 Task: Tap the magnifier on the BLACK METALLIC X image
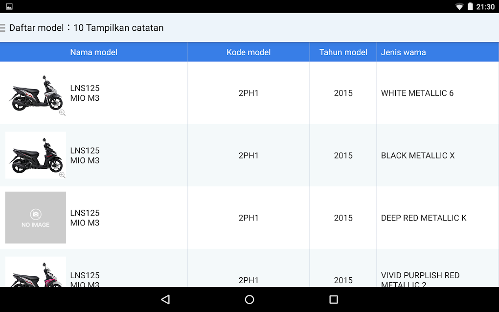[x=62, y=175]
